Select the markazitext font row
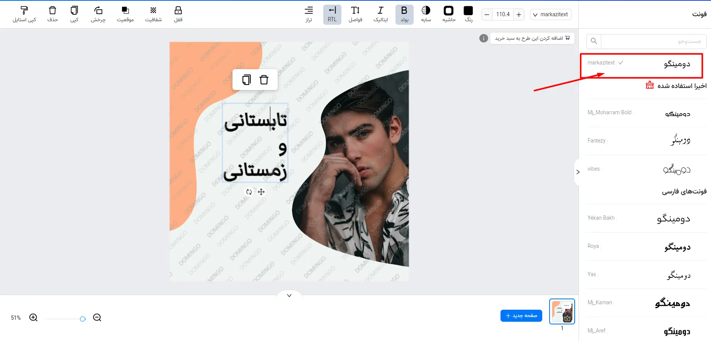 pyautogui.click(x=641, y=65)
